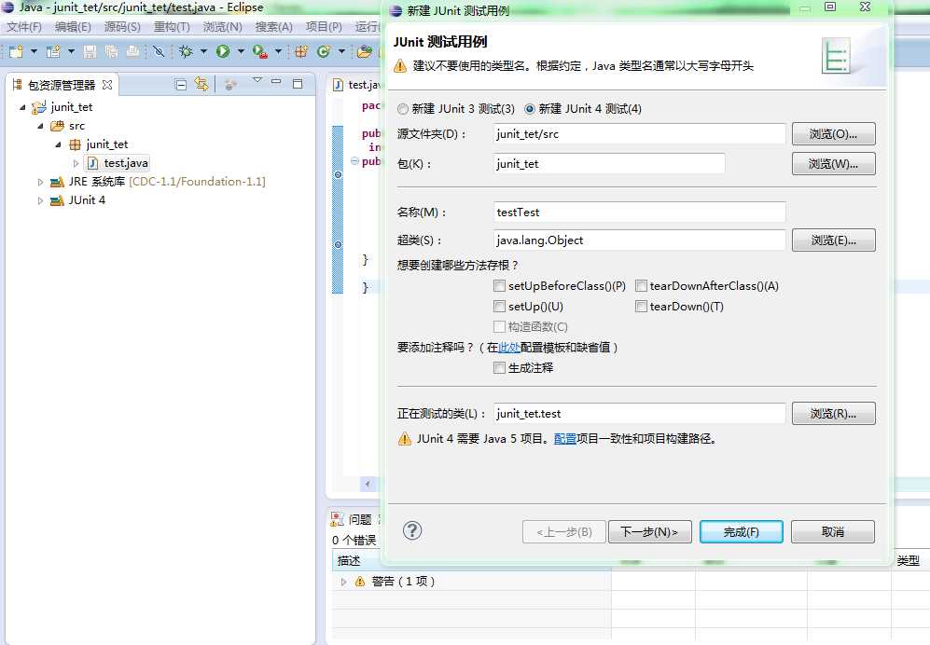The width and height of the screenshot is (930, 645).
Task: Expand the JRE system library node
Action: click(40, 182)
